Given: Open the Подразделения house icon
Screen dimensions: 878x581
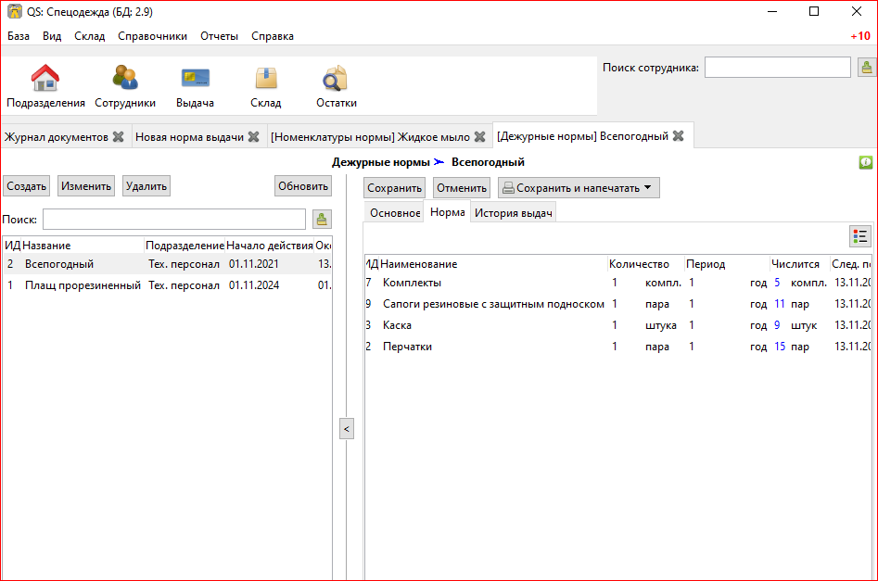Looking at the screenshot, I should coord(45,79).
